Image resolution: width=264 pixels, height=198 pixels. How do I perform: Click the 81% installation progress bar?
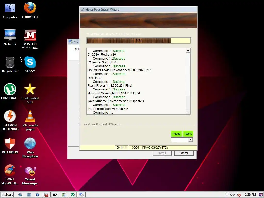(138, 41)
